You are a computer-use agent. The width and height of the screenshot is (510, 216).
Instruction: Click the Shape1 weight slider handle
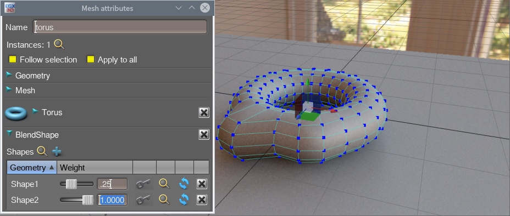(x=71, y=184)
